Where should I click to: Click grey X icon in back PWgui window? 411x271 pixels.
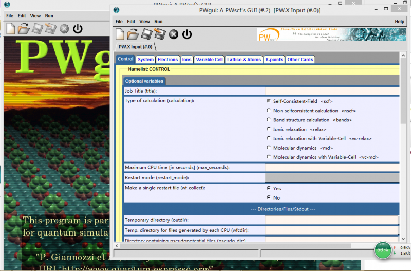pos(64,29)
